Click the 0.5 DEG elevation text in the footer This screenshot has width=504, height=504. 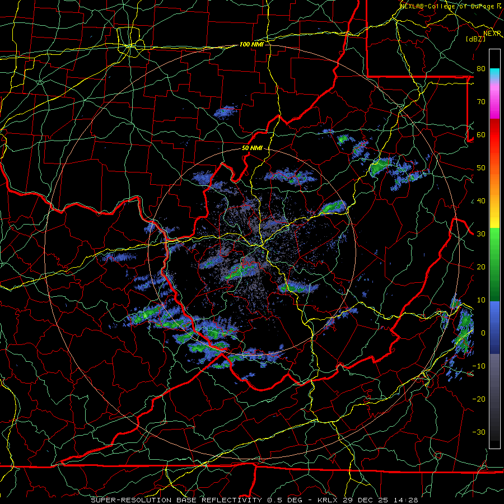tap(285, 500)
